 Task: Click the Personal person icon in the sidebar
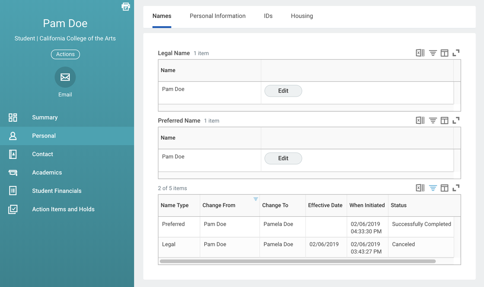(x=13, y=136)
